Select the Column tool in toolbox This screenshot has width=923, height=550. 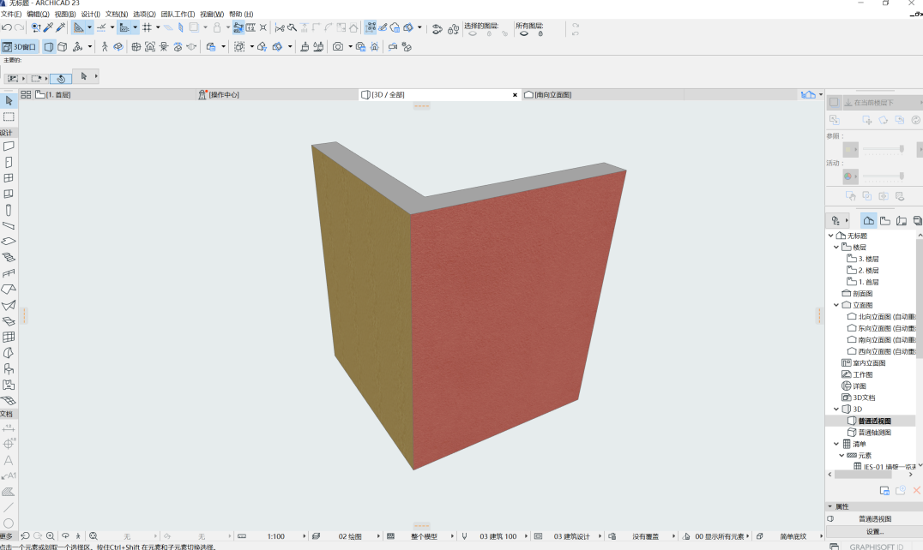point(9,210)
